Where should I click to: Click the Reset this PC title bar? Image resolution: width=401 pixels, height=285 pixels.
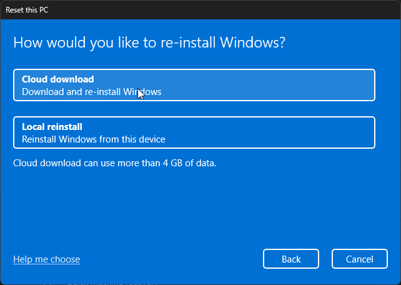[200, 10]
